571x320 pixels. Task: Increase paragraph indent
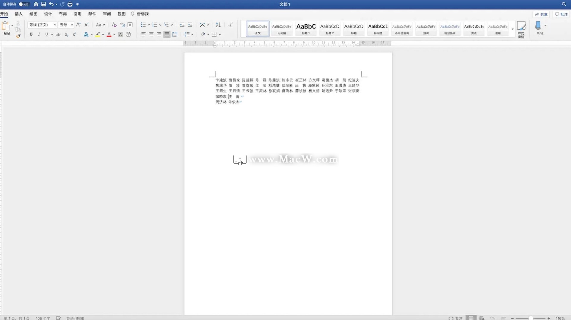tap(190, 25)
